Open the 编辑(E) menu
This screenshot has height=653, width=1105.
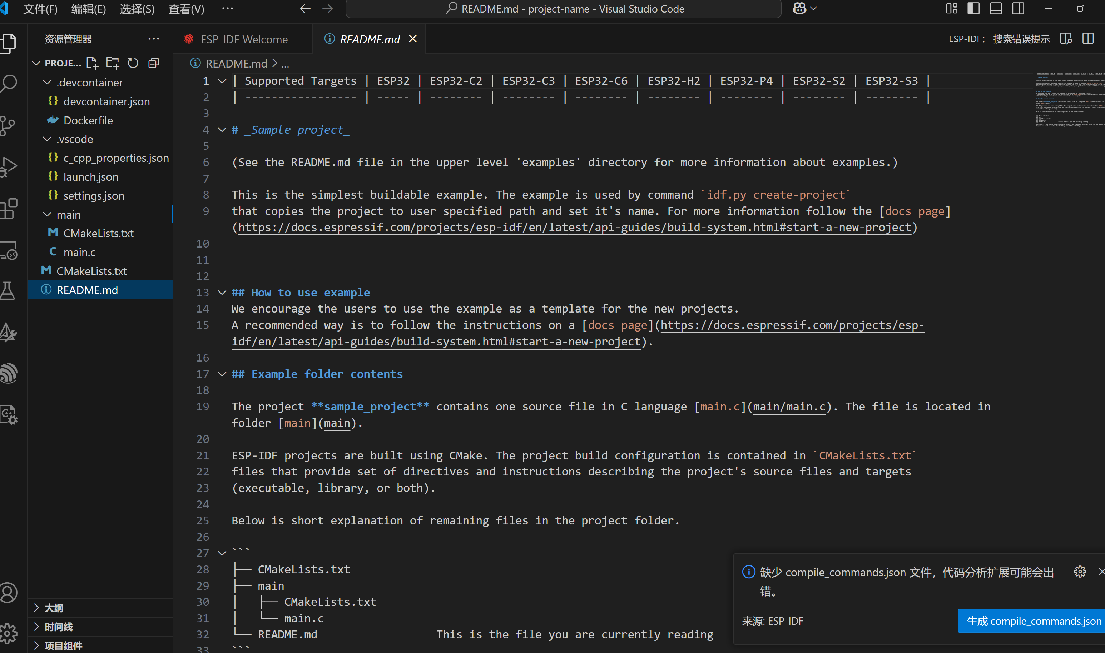88,9
